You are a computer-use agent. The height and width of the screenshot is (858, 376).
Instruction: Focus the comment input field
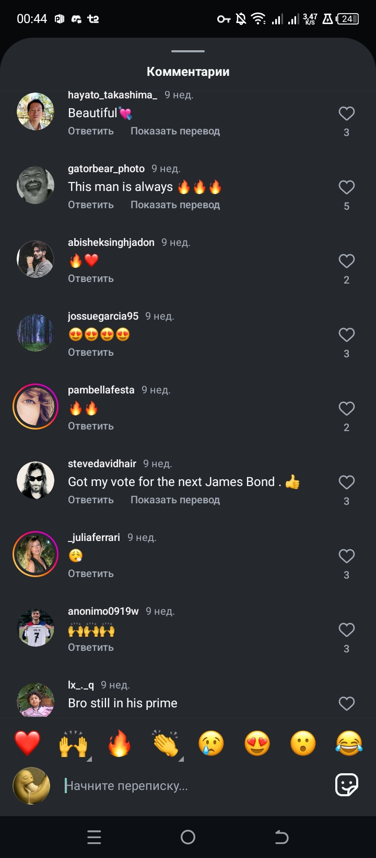click(x=193, y=786)
